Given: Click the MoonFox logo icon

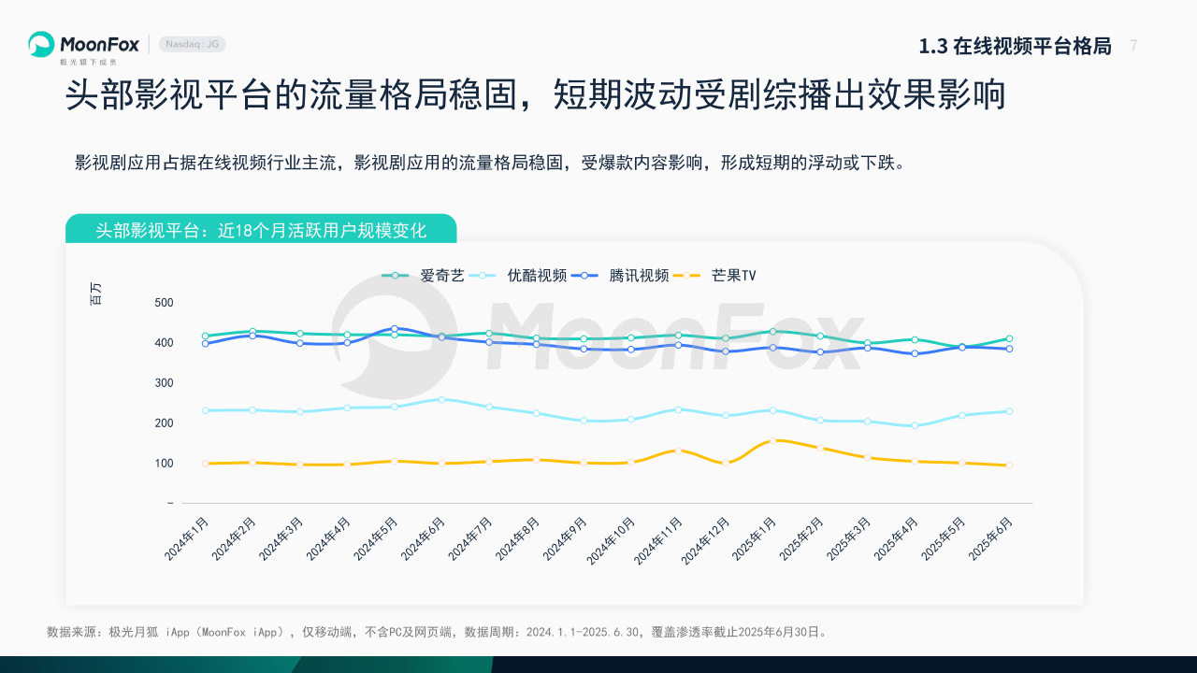Looking at the screenshot, I should [x=41, y=44].
